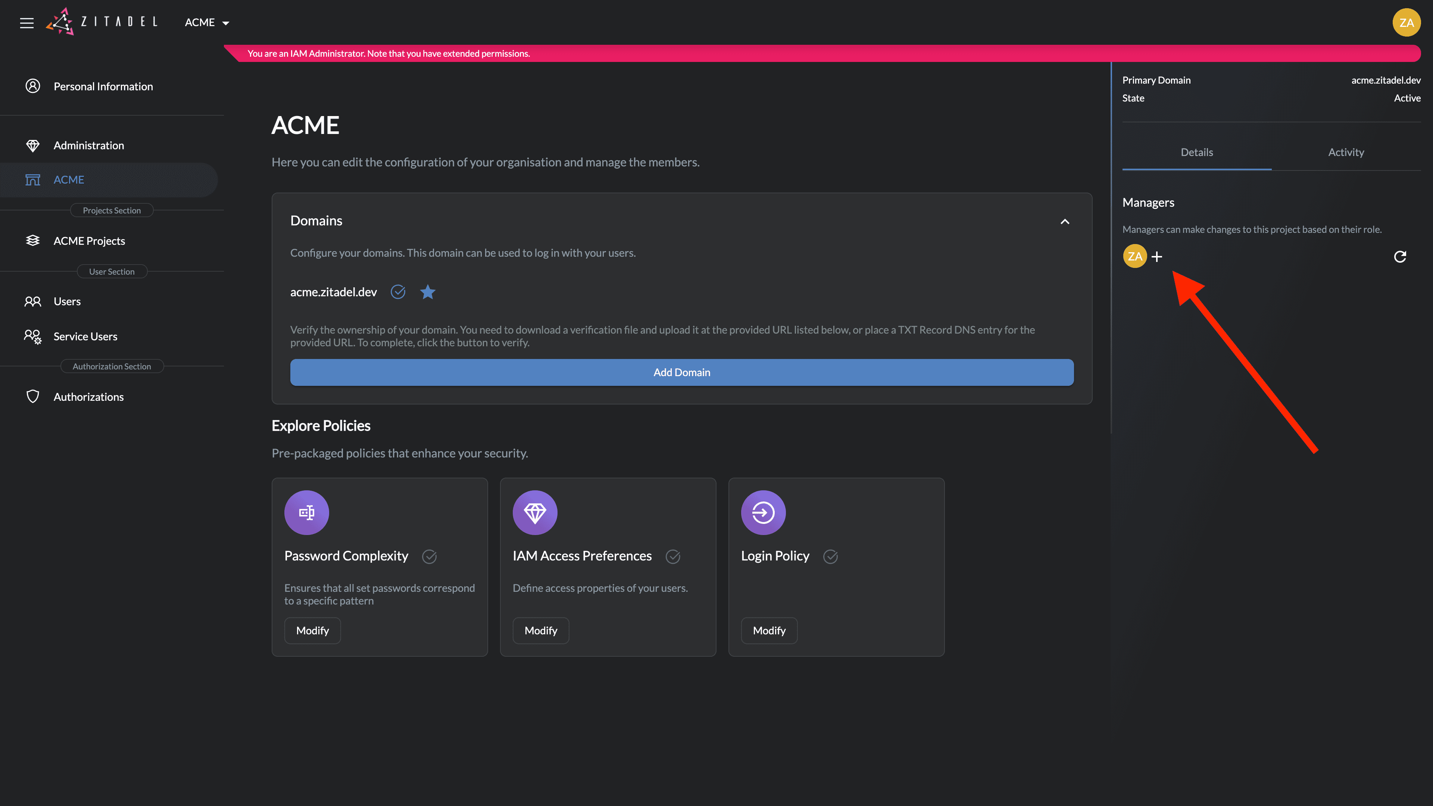This screenshot has height=806, width=1433.
Task: Switch to the Activity tab
Action: coord(1346,152)
